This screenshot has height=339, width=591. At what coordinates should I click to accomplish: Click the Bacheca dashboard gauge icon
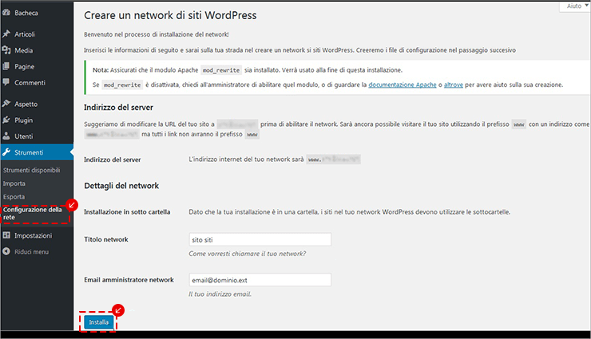tap(6, 13)
